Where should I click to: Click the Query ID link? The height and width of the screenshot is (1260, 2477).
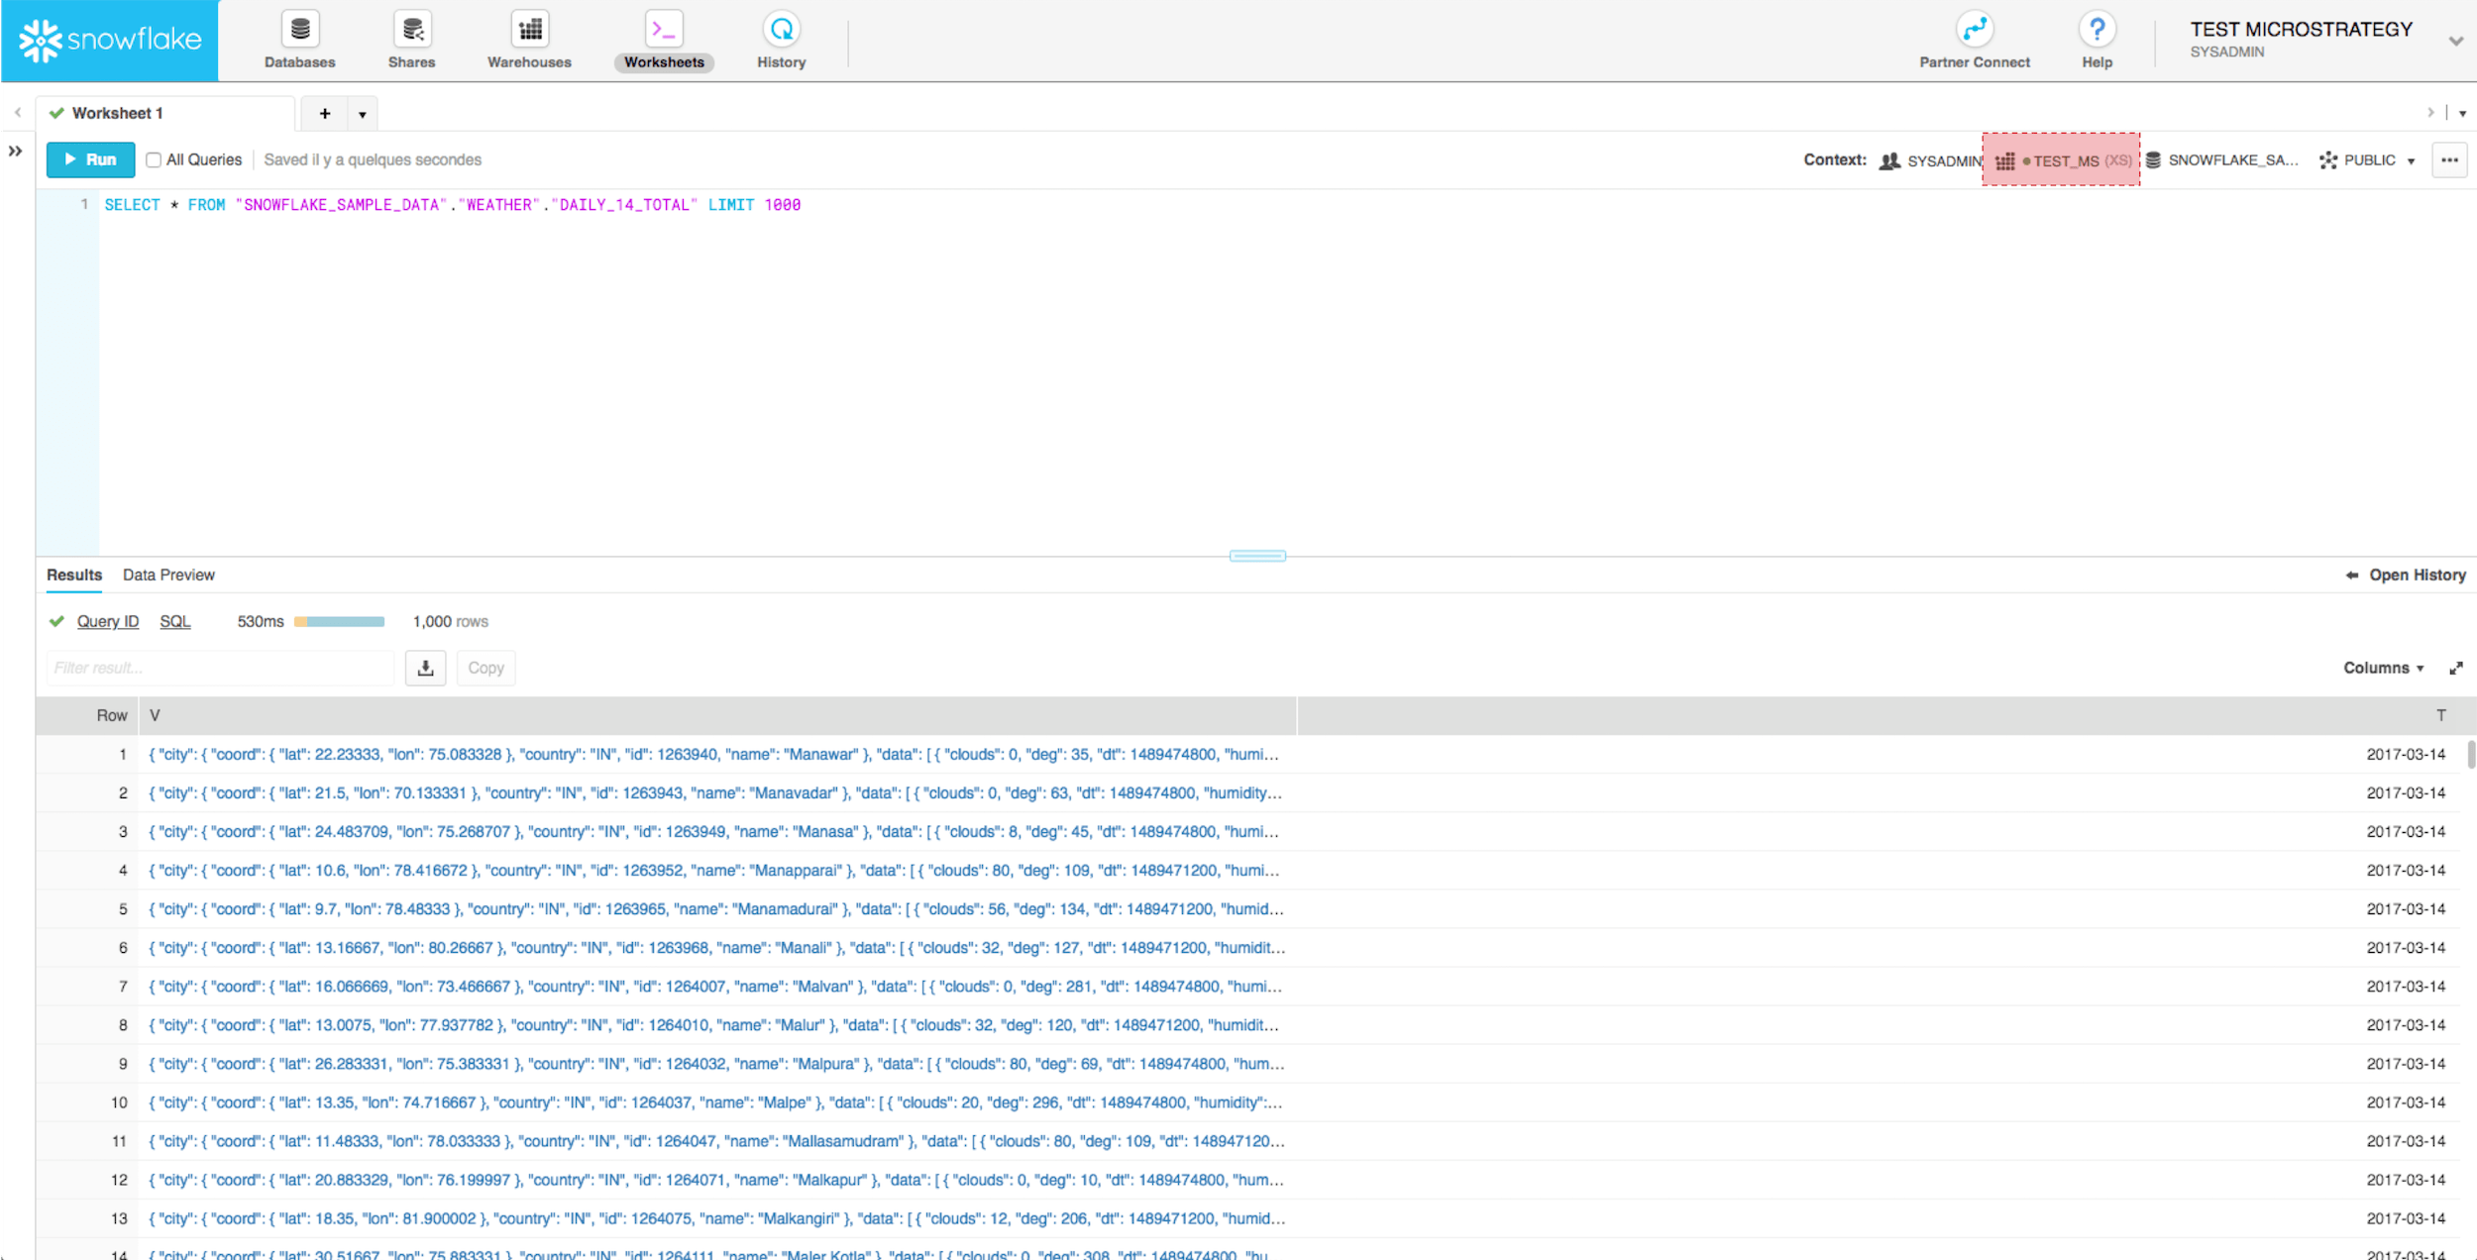tap(107, 622)
